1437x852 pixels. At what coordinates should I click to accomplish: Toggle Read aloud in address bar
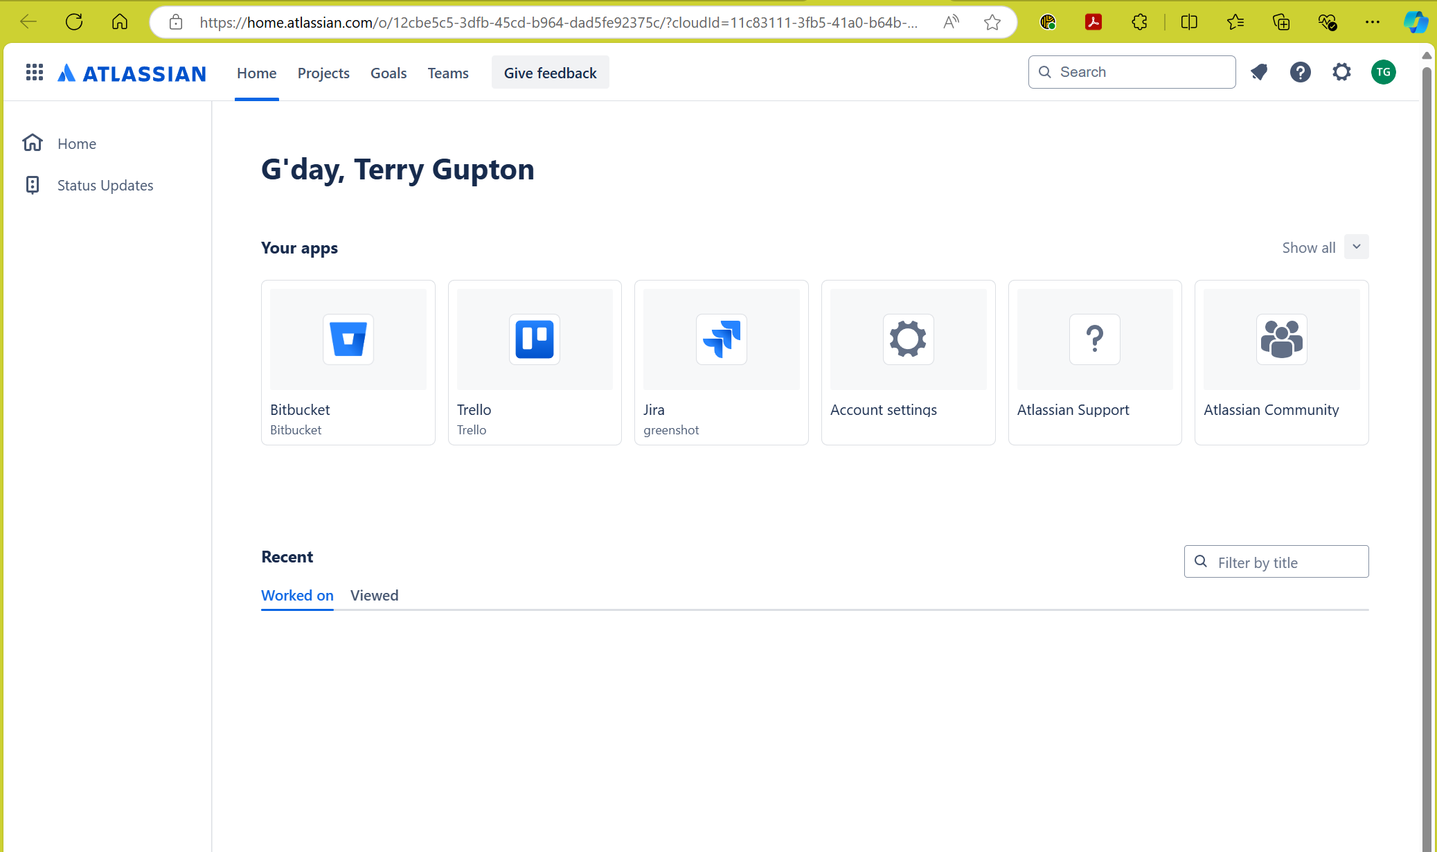pyautogui.click(x=952, y=22)
